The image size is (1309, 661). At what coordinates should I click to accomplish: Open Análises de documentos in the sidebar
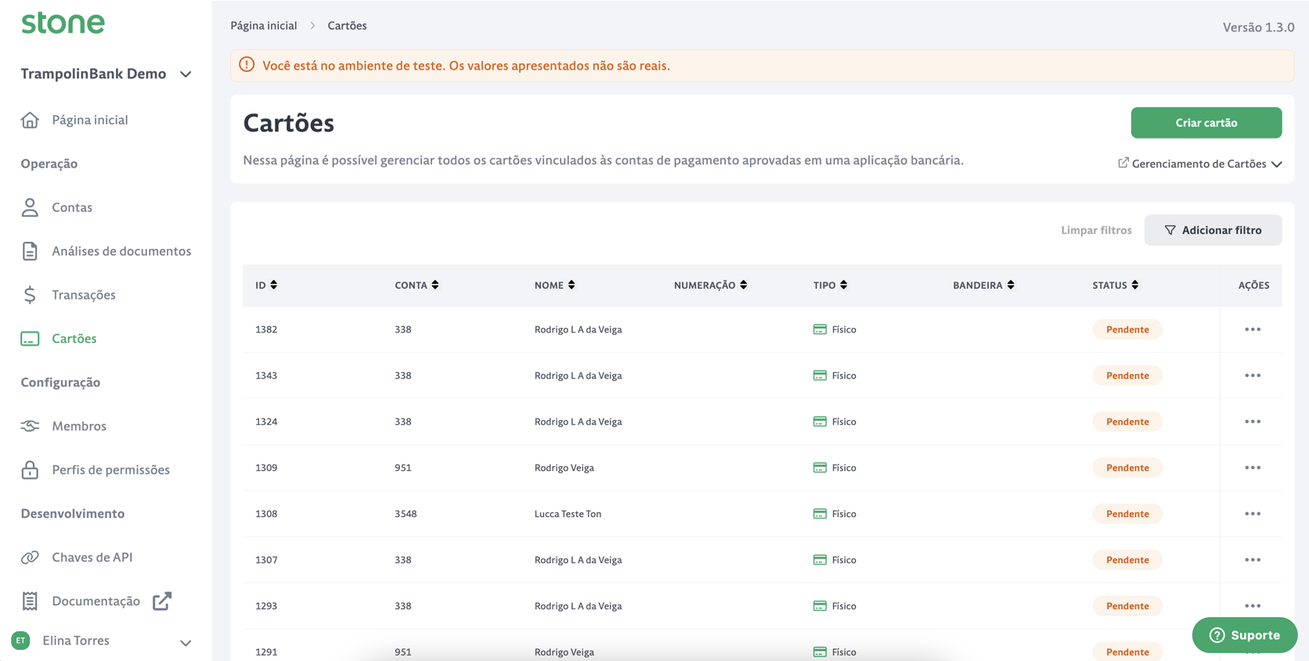[x=121, y=251]
